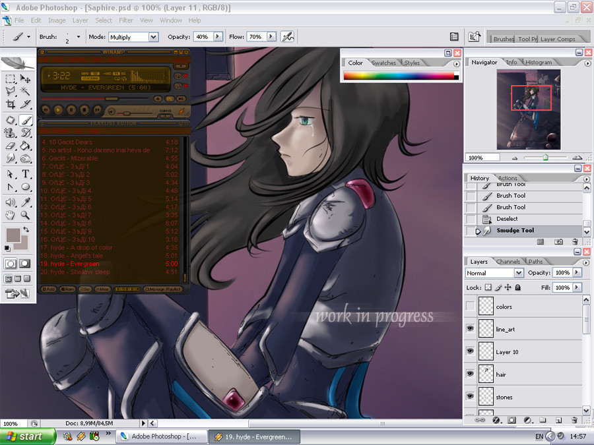The height and width of the screenshot is (445, 594).
Task: Add a layer style
Action: (x=496, y=420)
